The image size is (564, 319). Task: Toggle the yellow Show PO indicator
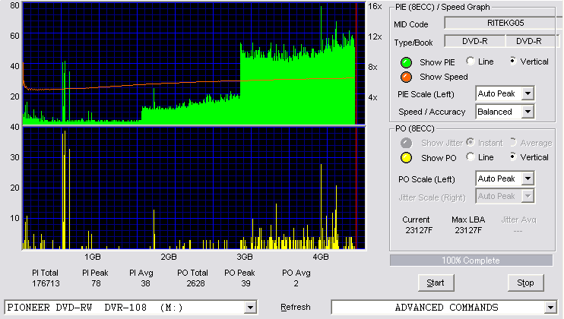click(406, 158)
